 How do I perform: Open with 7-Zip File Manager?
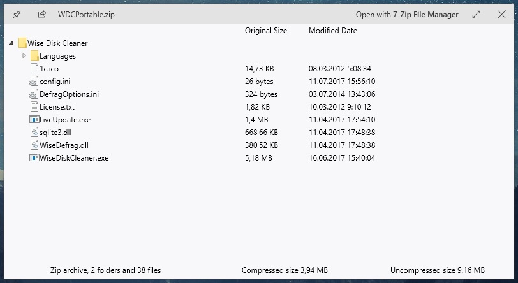click(407, 15)
